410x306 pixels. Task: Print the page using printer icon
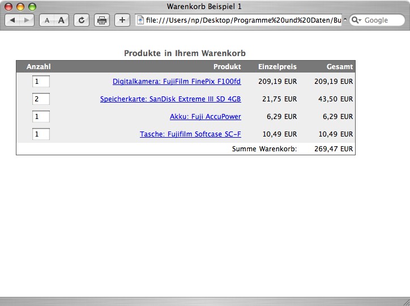pyautogui.click(x=102, y=20)
